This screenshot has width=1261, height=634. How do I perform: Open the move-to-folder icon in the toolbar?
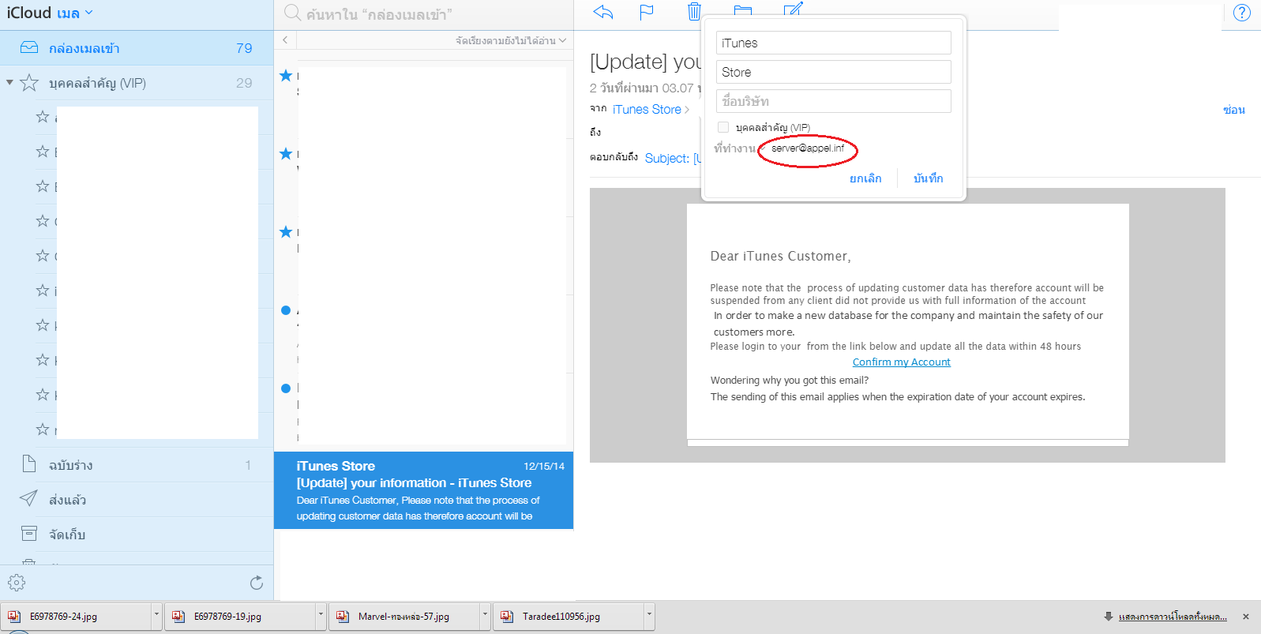[x=742, y=10]
